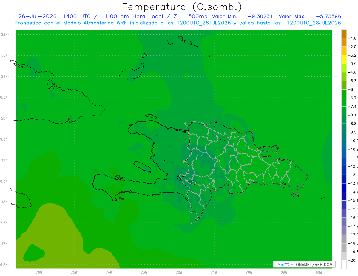This screenshot has width=358, height=276.
Task: Click the '70W' longitude label
Action: click(x=249, y=272)
